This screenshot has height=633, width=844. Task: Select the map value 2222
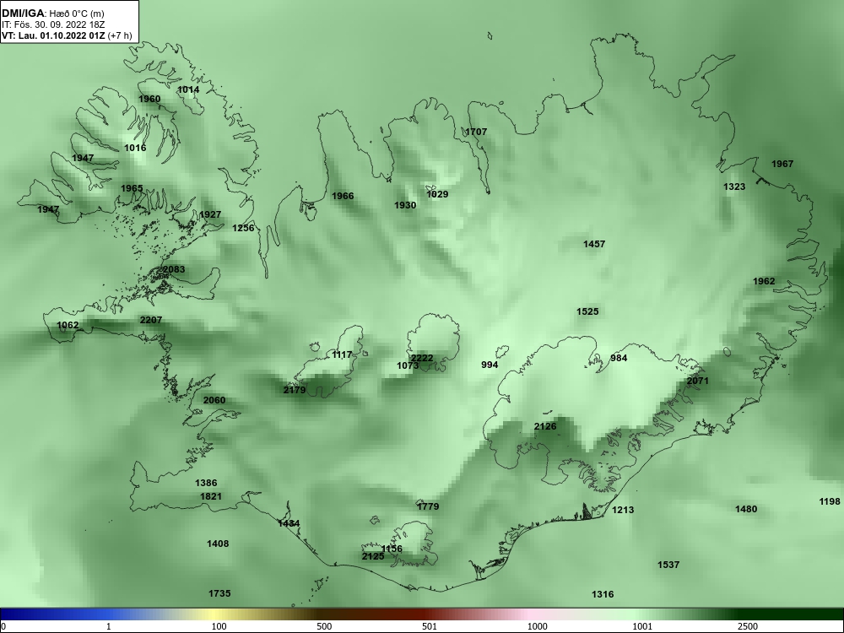point(421,359)
